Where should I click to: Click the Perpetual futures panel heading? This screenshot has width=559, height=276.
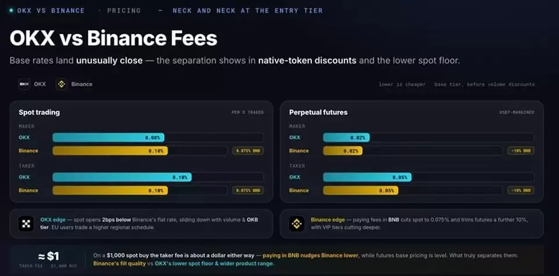[318, 112]
